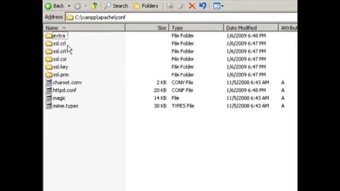340x191 pixels.
Task: Select the charset.conv file icon
Action: tap(49, 82)
